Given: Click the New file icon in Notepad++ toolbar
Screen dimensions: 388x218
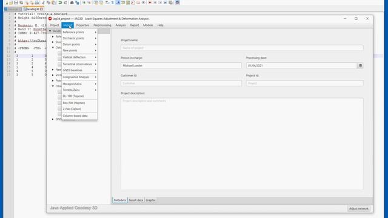Looking at the screenshot, I should [x=7, y=2].
